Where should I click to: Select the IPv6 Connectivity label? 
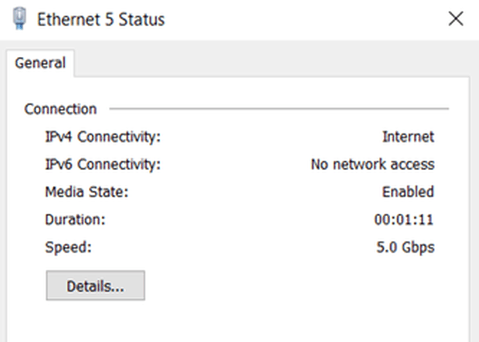click(103, 164)
